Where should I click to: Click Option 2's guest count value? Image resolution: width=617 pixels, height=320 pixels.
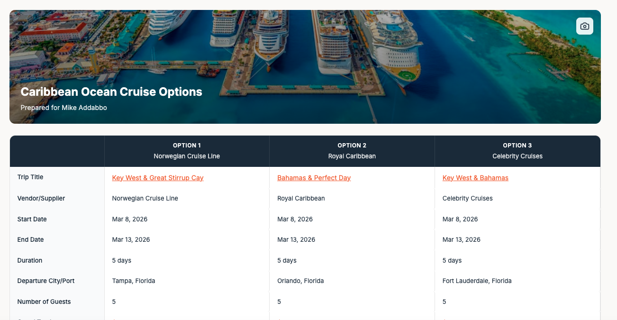click(x=279, y=302)
